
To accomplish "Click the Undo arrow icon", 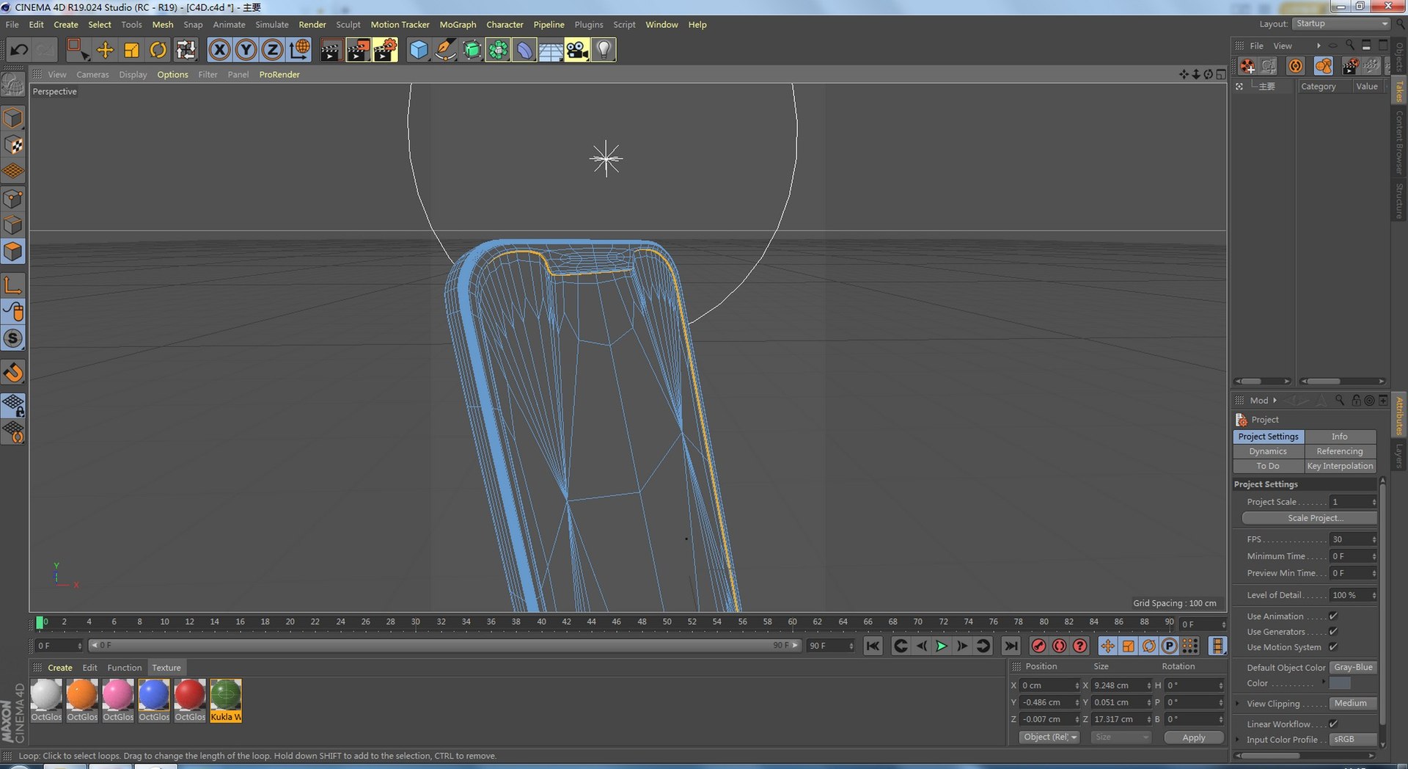I will pyautogui.click(x=19, y=50).
